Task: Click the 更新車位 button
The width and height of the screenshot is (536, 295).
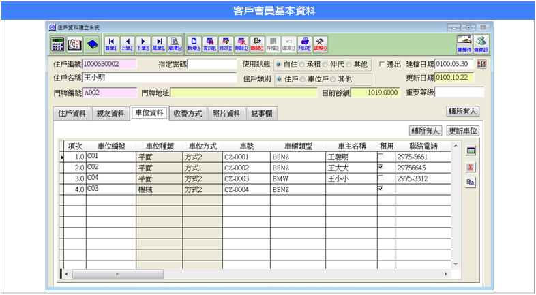Action: click(x=464, y=131)
